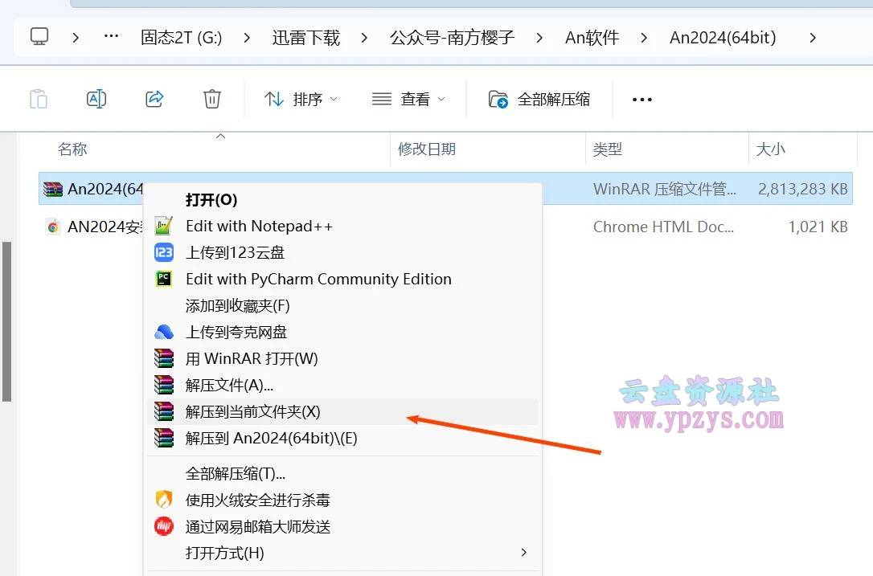Screen dimensions: 873x576
Task: Click the Notepad++ icon in the context menu
Action: click(x=163, y=226)
